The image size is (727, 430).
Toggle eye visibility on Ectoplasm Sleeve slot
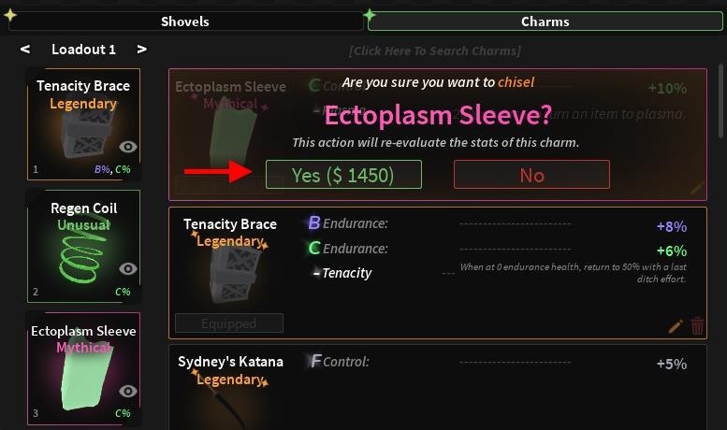(x=129, y=391)
